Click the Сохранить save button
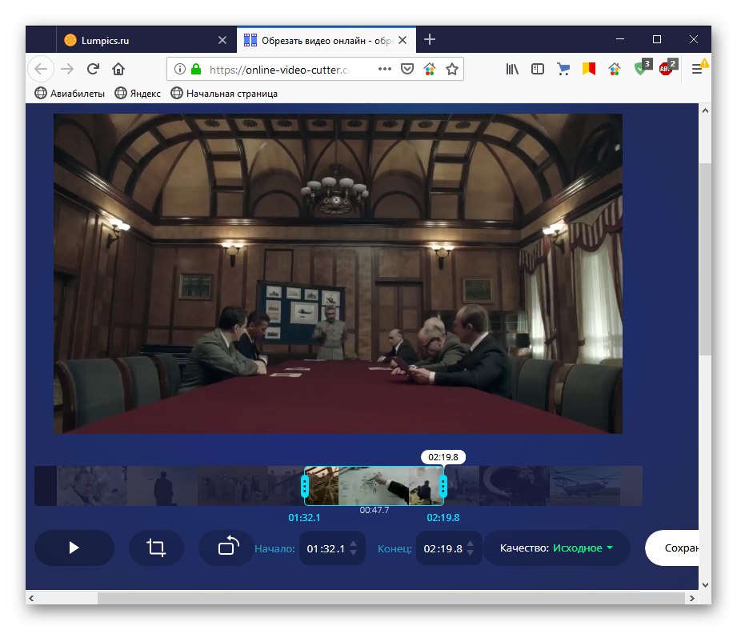Image resolution: width=737 pixels, height=634 pixels. 672,548
